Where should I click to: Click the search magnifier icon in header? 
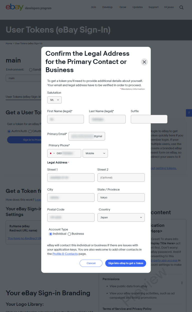pyautogui.click(x=181, y=8)
